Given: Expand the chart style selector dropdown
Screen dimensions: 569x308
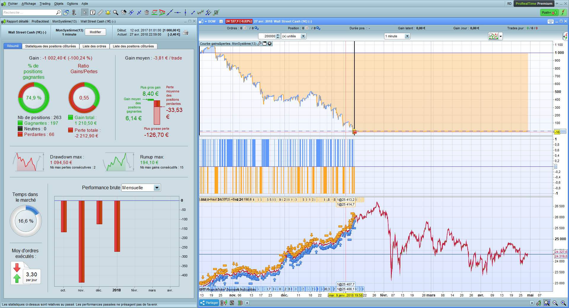Looking at the screenshot, I should 501,36.
